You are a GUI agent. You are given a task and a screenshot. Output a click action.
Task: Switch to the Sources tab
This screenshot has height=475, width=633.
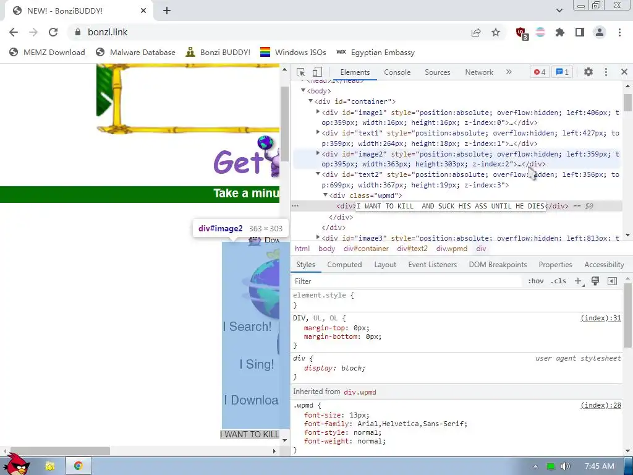(437, 72)
